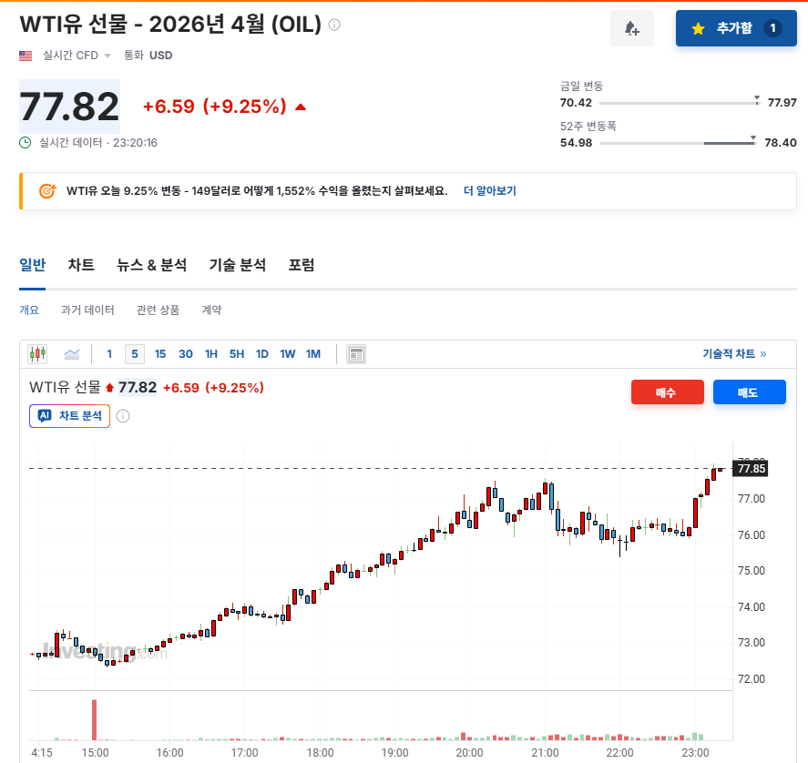Open the 실시간 CFD dropdown

pos(77,56)
